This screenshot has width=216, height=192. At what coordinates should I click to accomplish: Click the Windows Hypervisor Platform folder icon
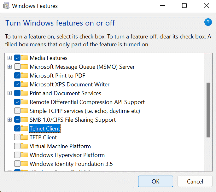pos(24,155)
